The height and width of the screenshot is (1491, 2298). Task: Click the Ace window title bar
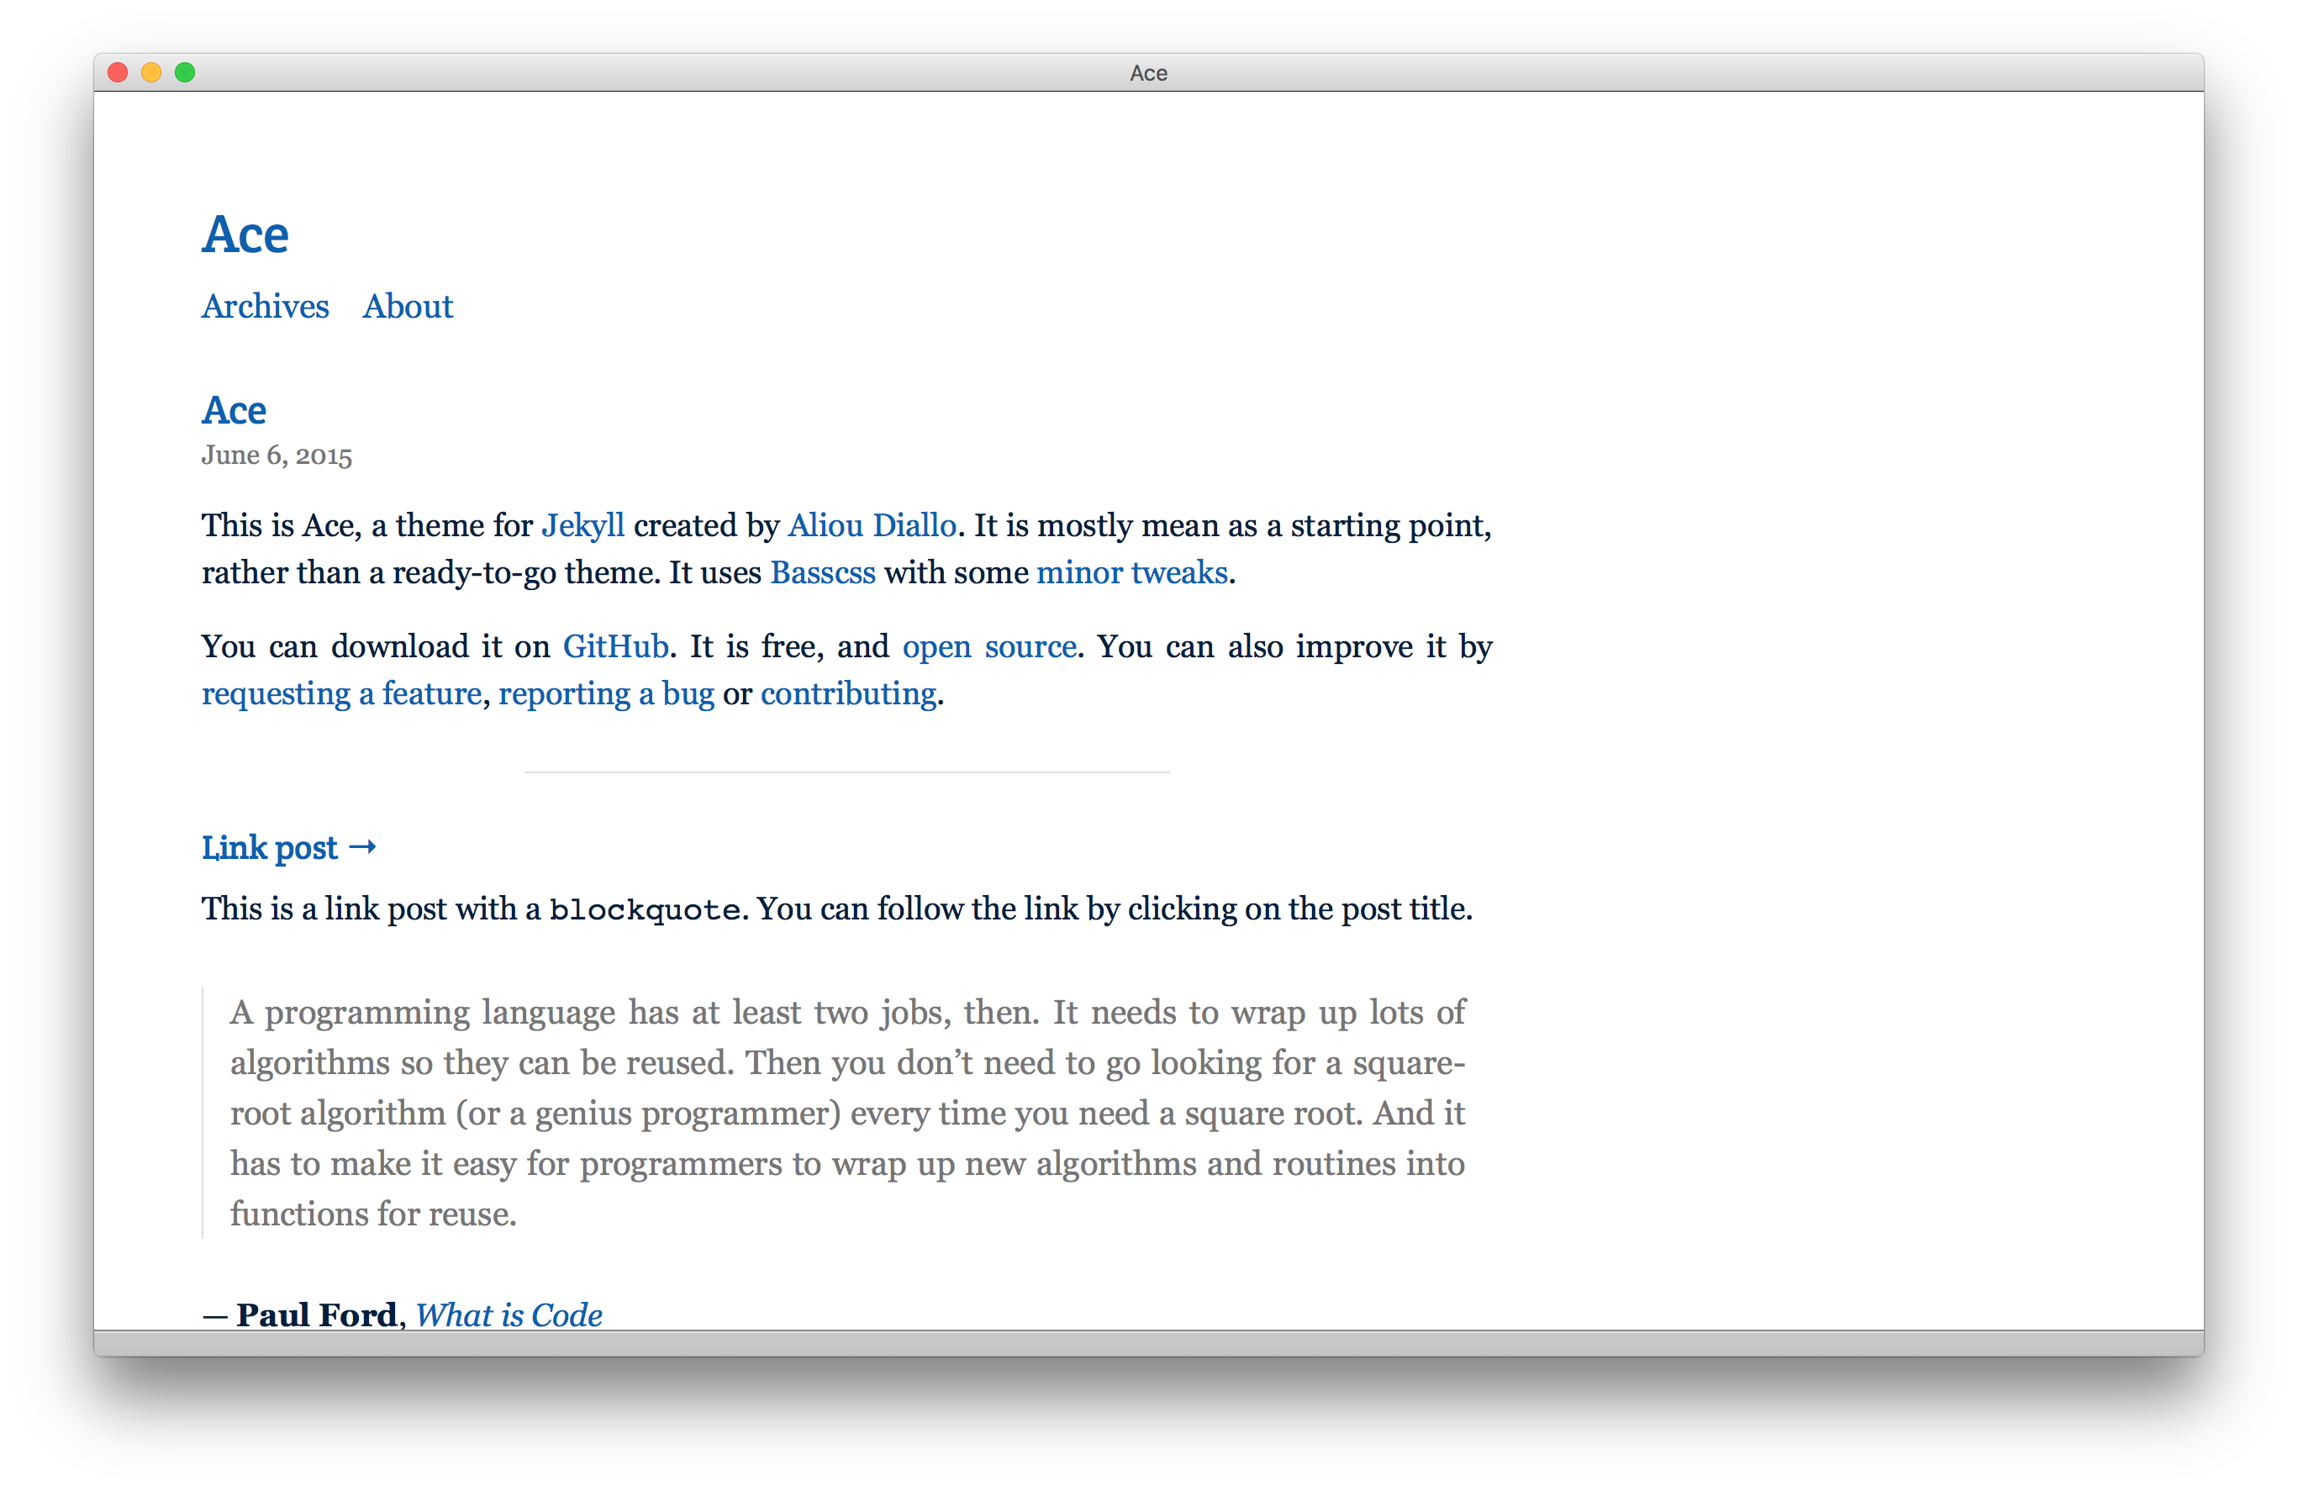point(1147,72)
